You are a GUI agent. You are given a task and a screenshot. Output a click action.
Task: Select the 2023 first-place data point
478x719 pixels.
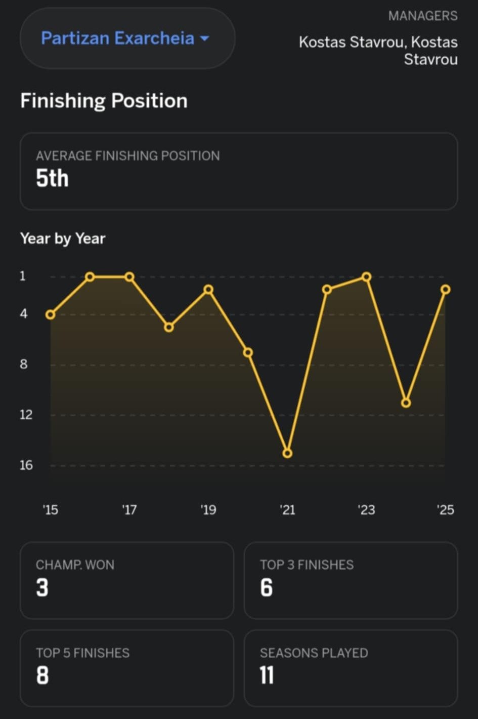point(367,277)
